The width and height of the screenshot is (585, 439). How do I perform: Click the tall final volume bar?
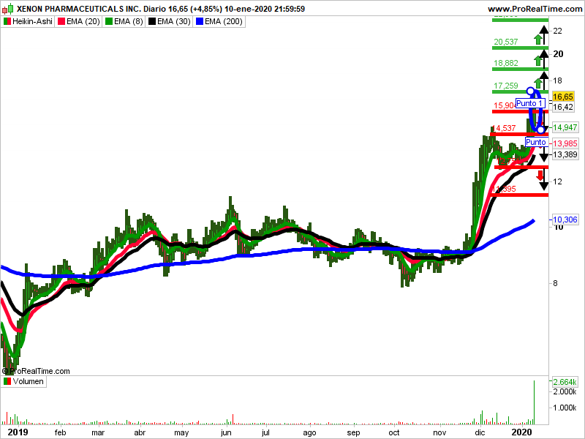click(x=535, y=402)
